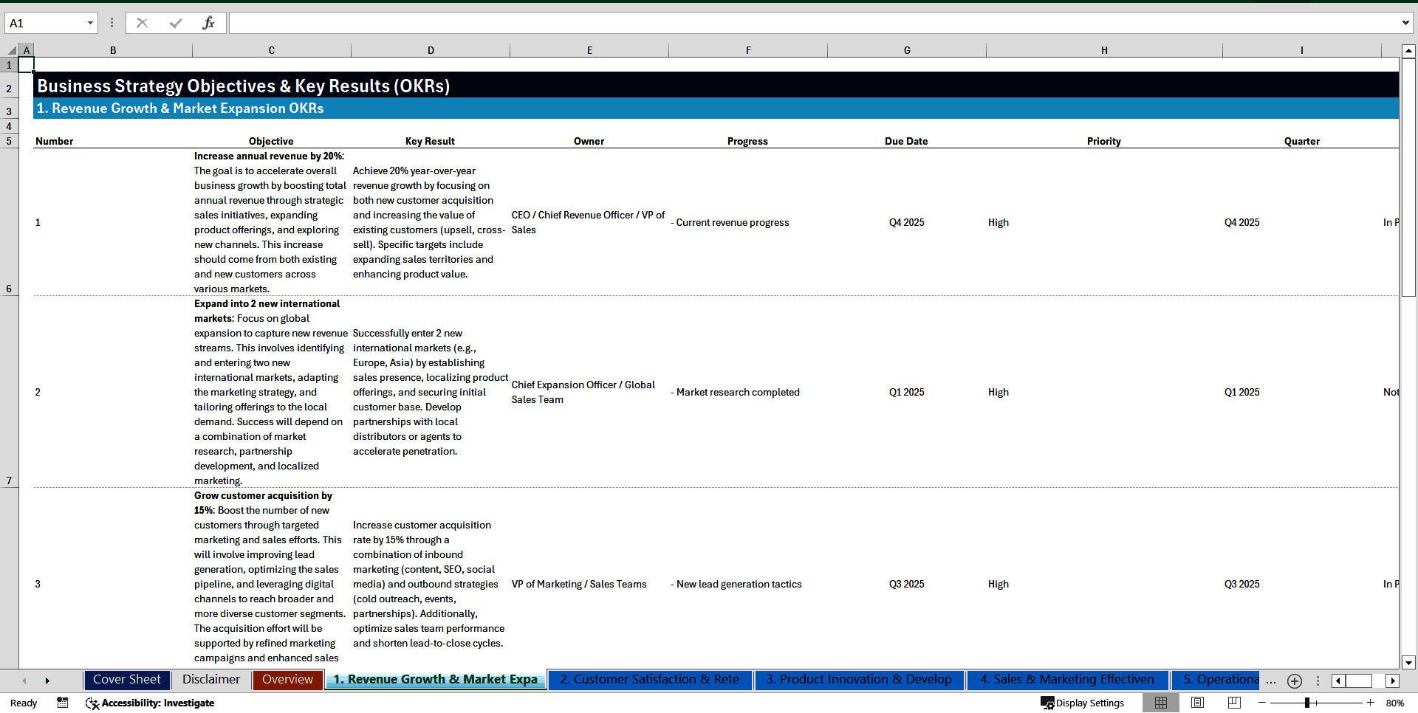Click the Enter (checkmark) icon in formula bar

[x=175, y=22]
